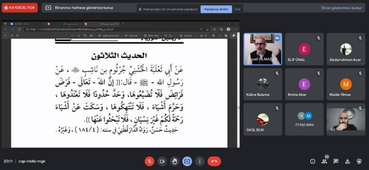Open the activities icon
The height and width of the screenshot is (170, 369).
(347, 161)
